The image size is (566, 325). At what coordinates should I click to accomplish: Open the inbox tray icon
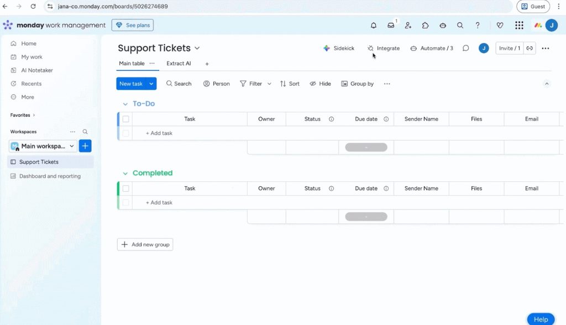click(391, 25)
